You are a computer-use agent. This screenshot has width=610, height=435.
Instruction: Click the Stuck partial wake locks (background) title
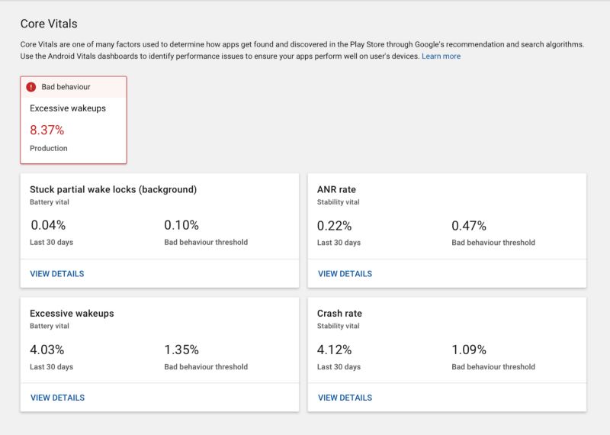click(x=113, y=189)
